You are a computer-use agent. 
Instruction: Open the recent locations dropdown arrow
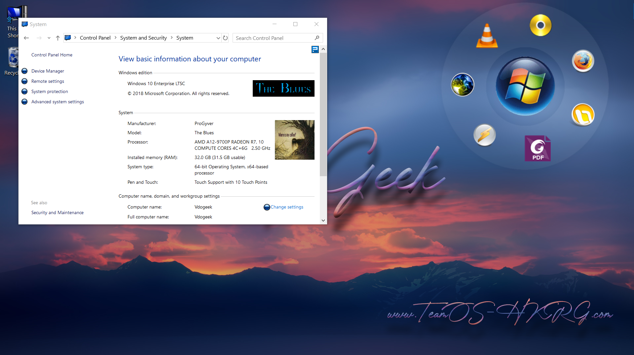click(x=49, y=38)
